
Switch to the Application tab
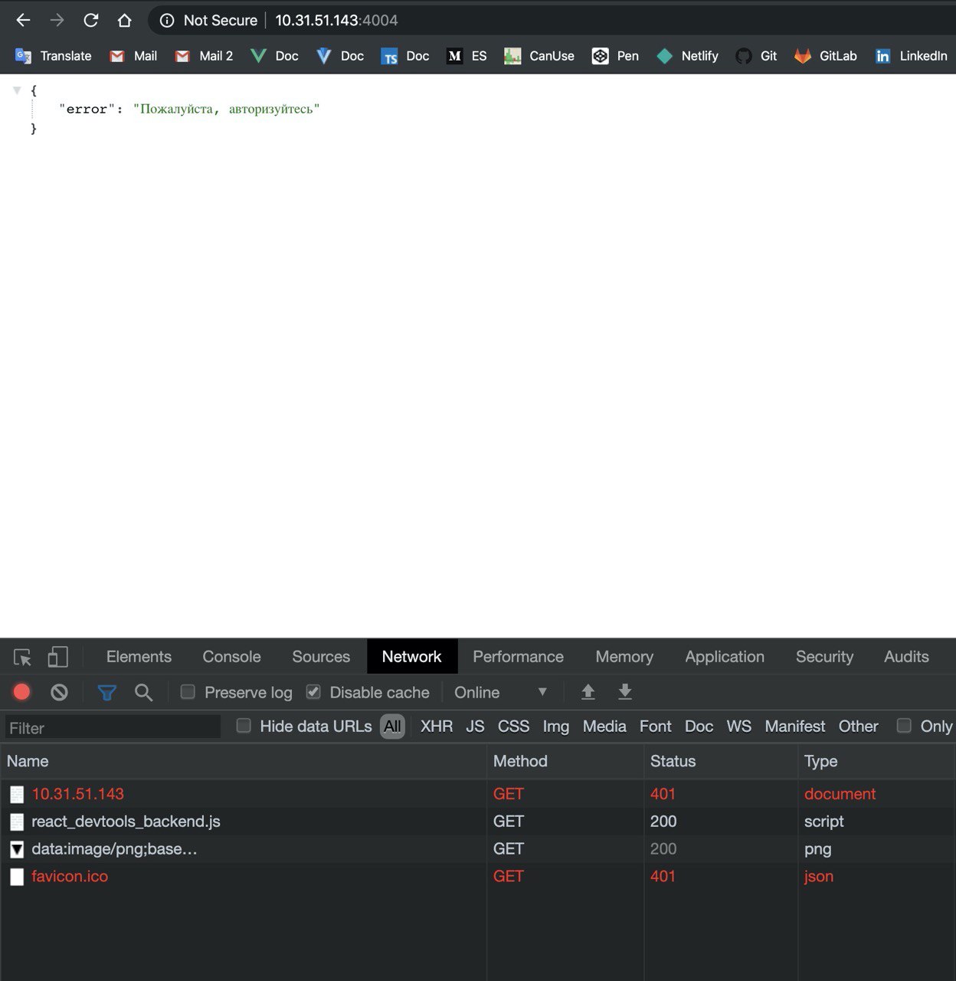point(725,657)
